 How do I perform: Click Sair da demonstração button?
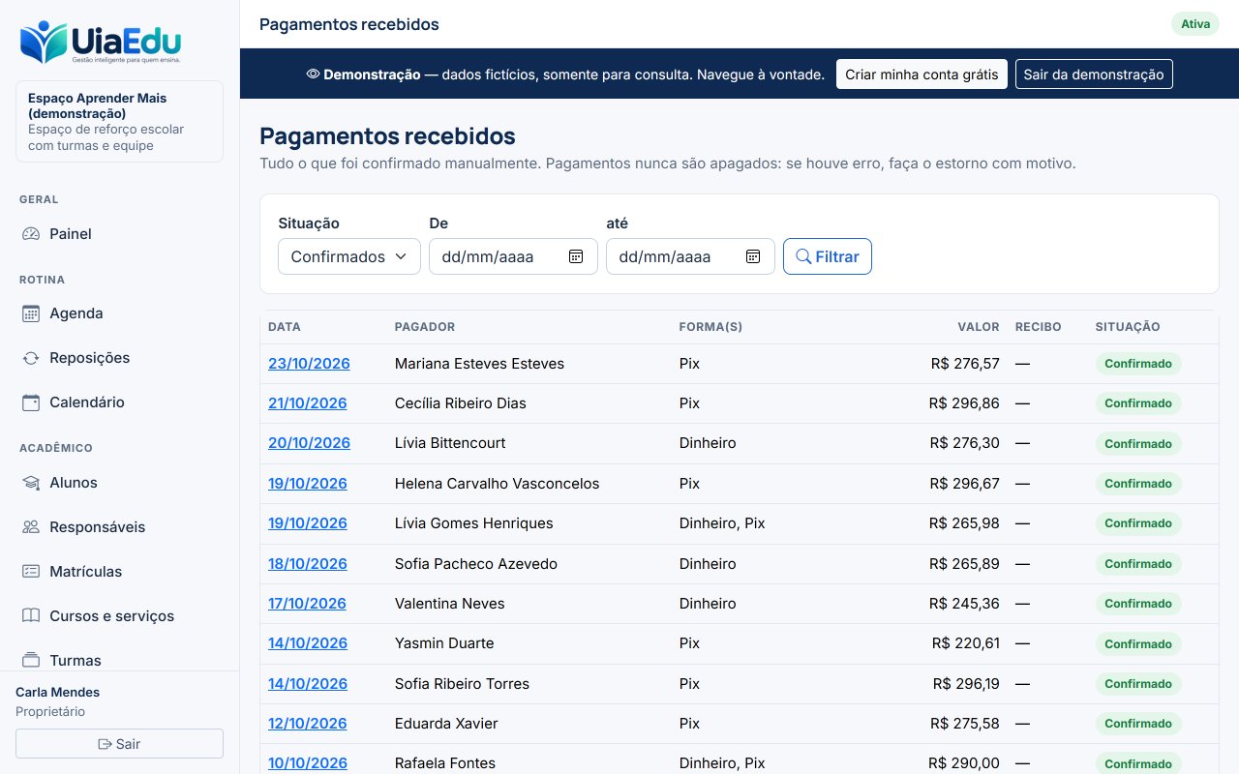1094,74
